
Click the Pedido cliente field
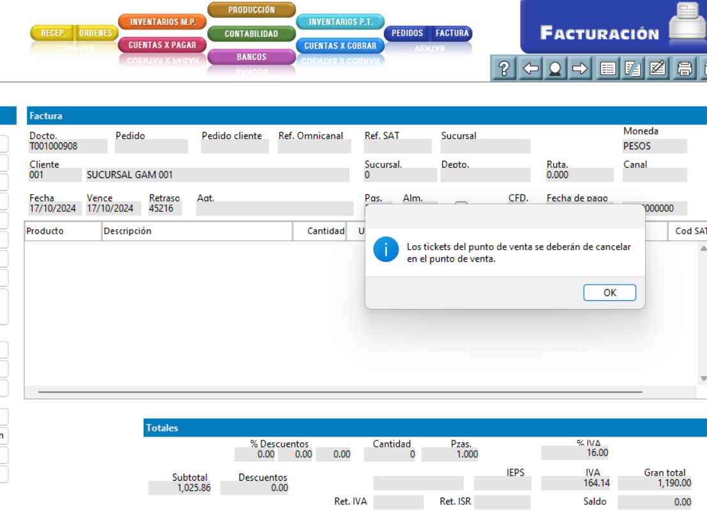tap(235, 146)
